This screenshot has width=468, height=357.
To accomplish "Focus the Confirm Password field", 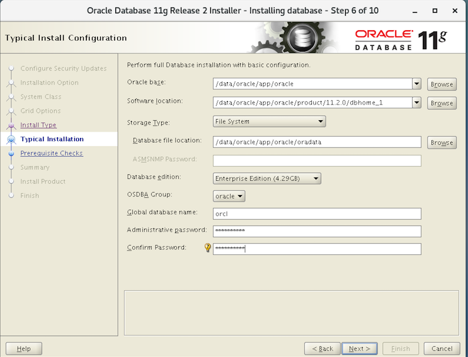I will [317, 249].
